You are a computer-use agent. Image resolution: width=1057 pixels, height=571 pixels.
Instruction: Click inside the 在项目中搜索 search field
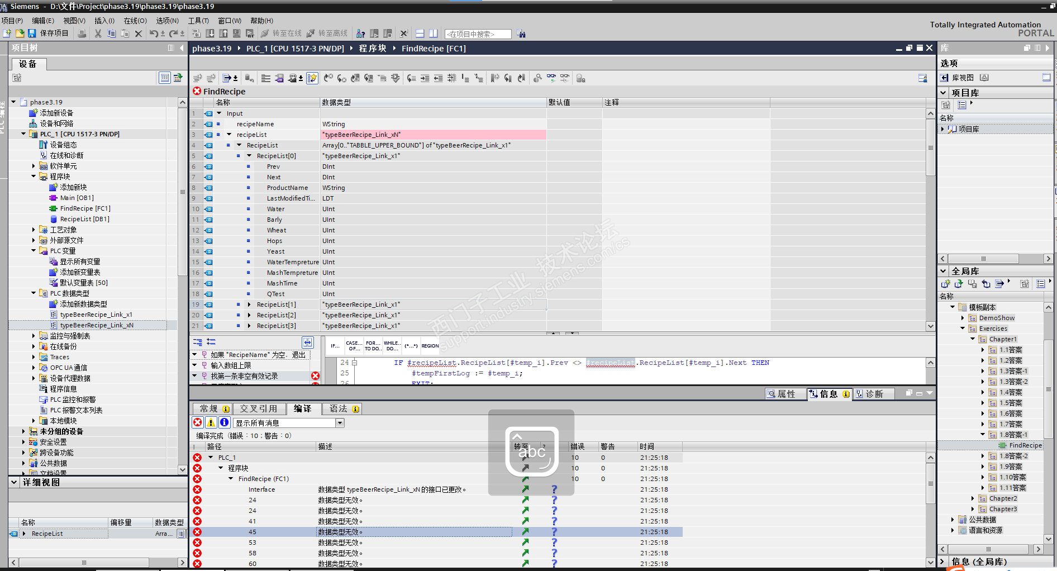[x=478, y=34]
